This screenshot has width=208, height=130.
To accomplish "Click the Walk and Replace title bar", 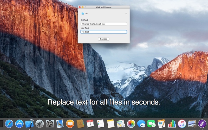I will click(103, 7).
